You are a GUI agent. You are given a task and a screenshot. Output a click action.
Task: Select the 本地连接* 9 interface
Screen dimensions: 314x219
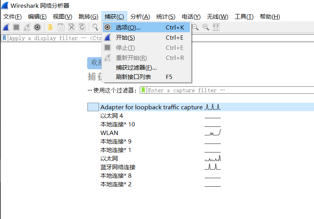click(x=201, y=141)
